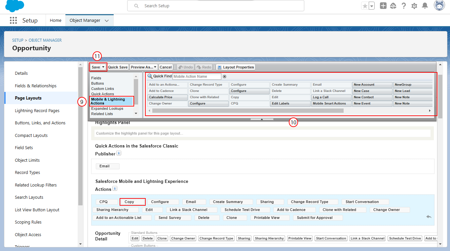Screen dimensions: 450x251
Task: Select Related Lists in palette list
Action: pos(102,114)
